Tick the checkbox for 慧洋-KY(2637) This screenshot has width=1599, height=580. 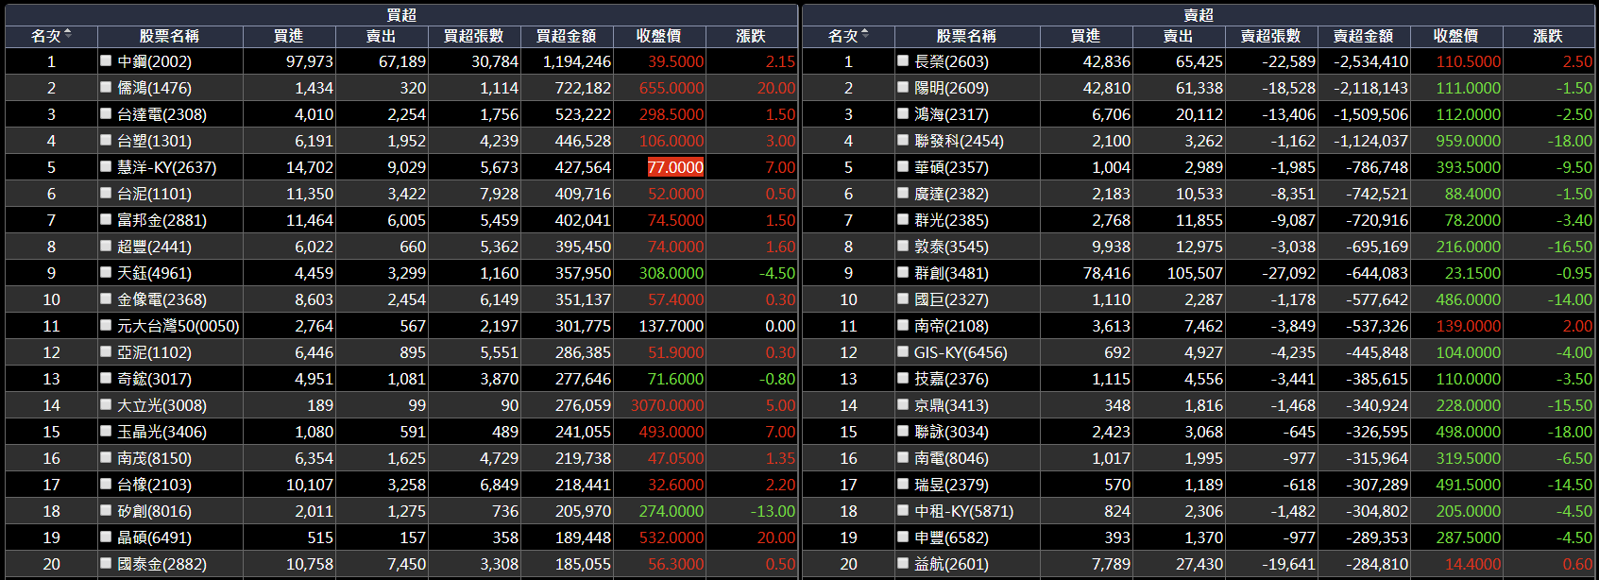point(106,166)
